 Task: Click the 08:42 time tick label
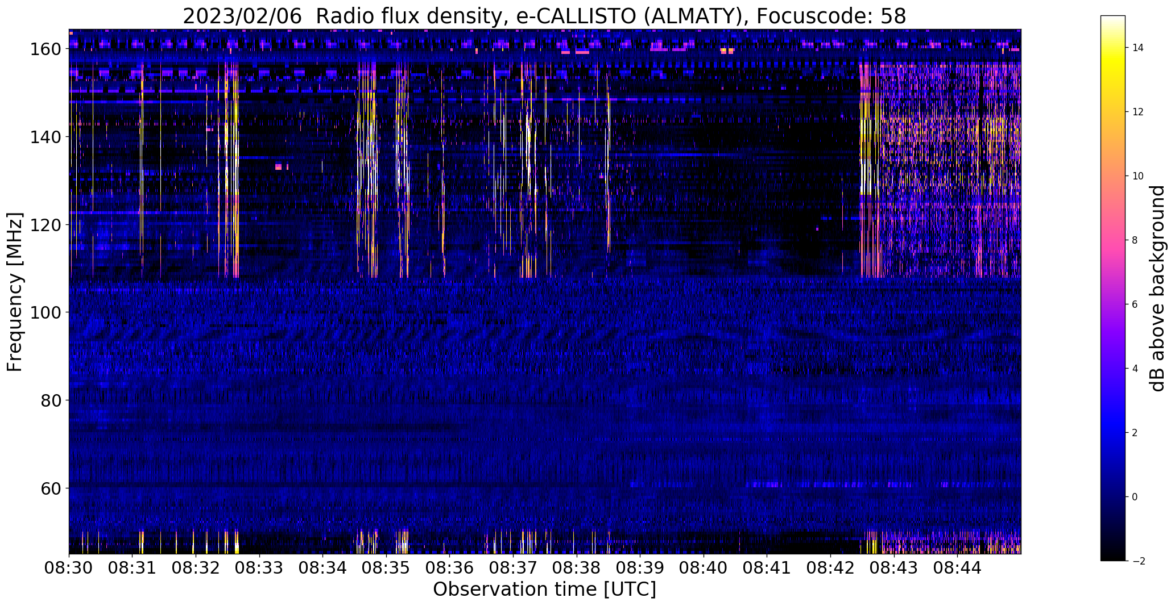[x=830, y=569]
